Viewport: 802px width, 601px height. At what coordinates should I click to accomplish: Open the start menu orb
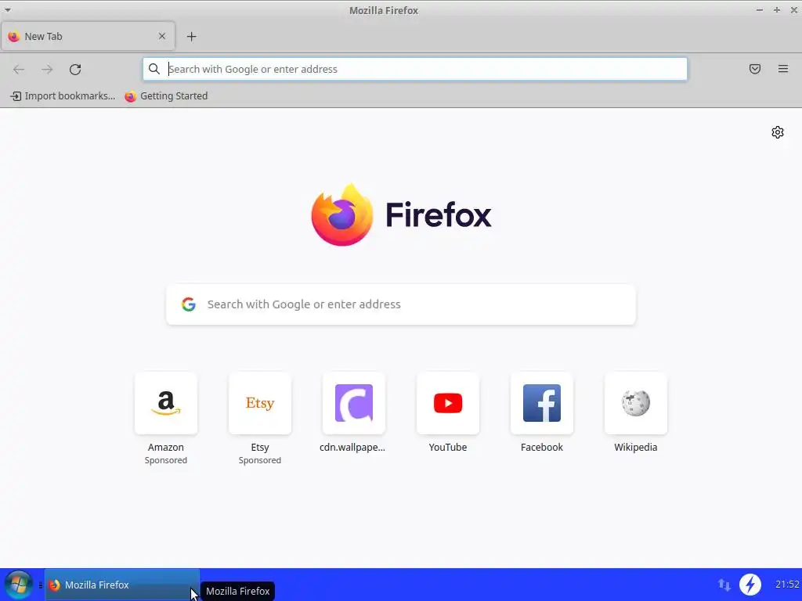coord(19,585)
